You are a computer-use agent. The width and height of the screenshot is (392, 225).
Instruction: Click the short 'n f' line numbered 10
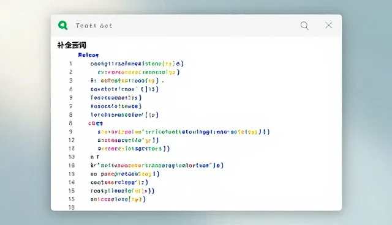point(95,157)
